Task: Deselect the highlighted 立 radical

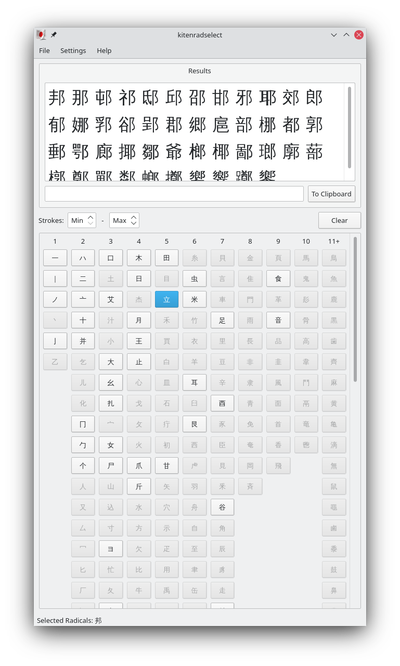Action: click(x=166, y=299)
